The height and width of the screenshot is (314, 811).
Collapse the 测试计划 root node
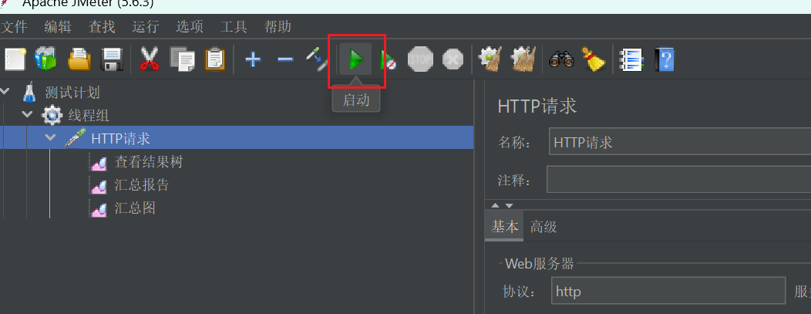(x=5, y=92)
